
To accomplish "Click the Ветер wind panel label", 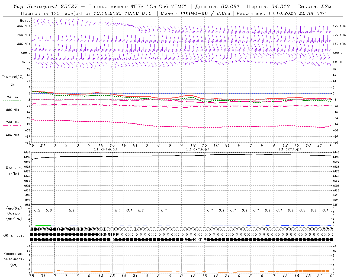I will pyautogui.click(x=25, y=21).
